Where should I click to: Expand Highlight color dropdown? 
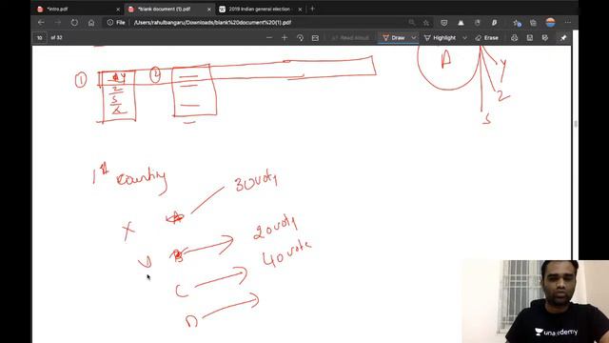click(464, 38)
